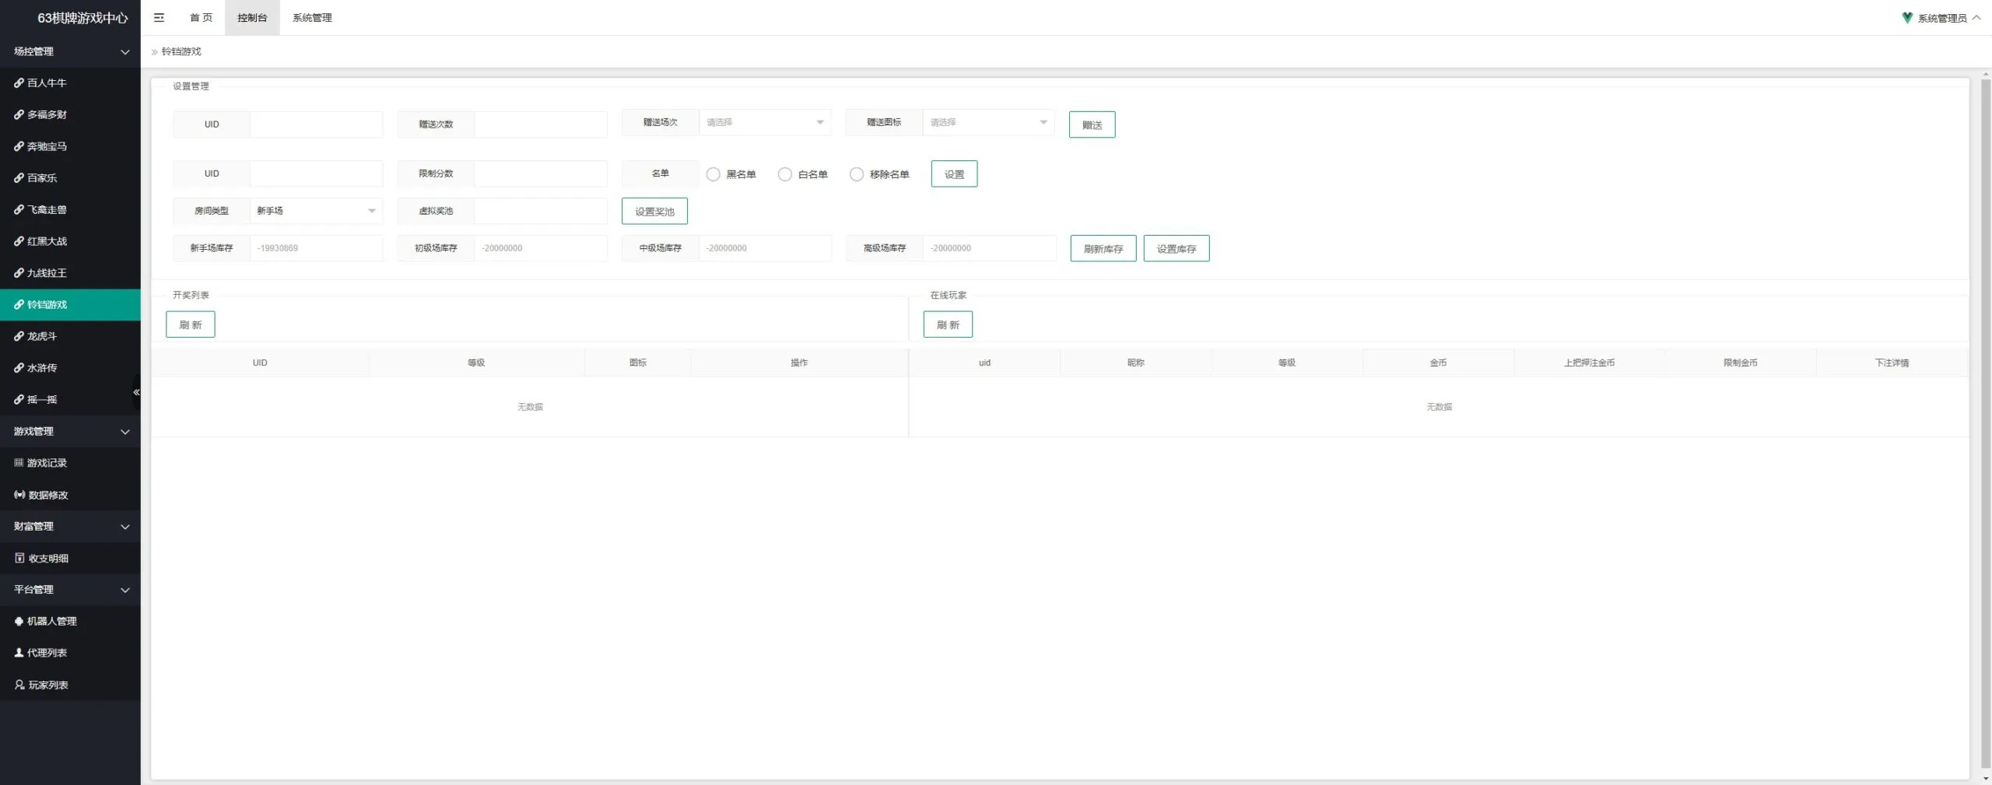The image size is (1992, 785).
Task: Click the link icon beside 水浒传
Action: (19, 368)
